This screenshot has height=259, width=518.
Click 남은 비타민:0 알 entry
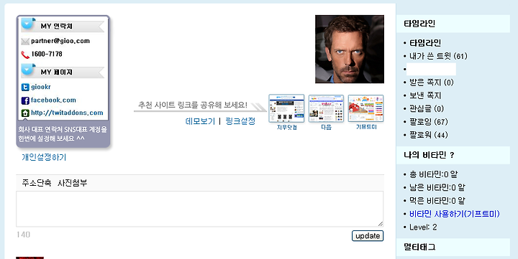tap(437, 188)
